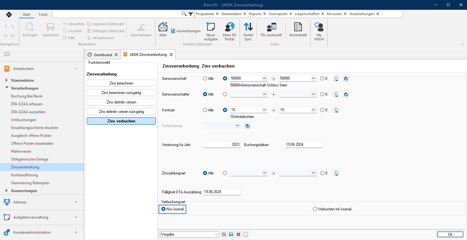
Task: Click Zins definitiv setzen button
Action: (x=121, y=102)
